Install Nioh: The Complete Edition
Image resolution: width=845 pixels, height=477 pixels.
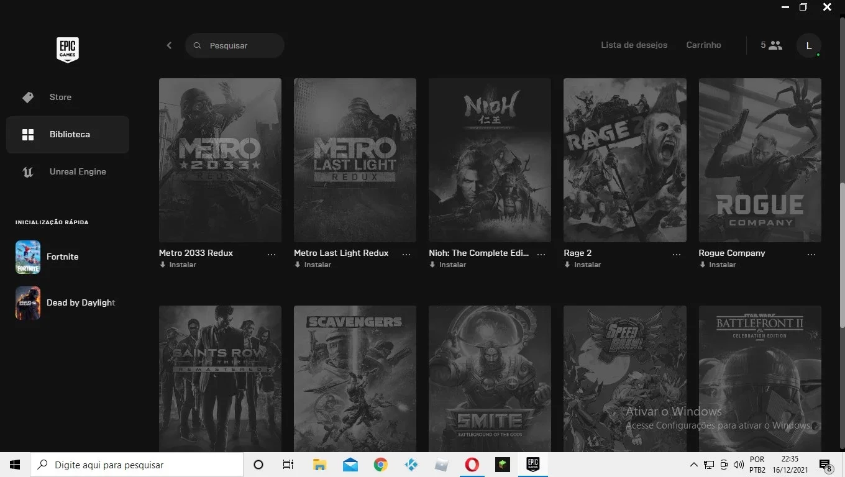point(448,265)
